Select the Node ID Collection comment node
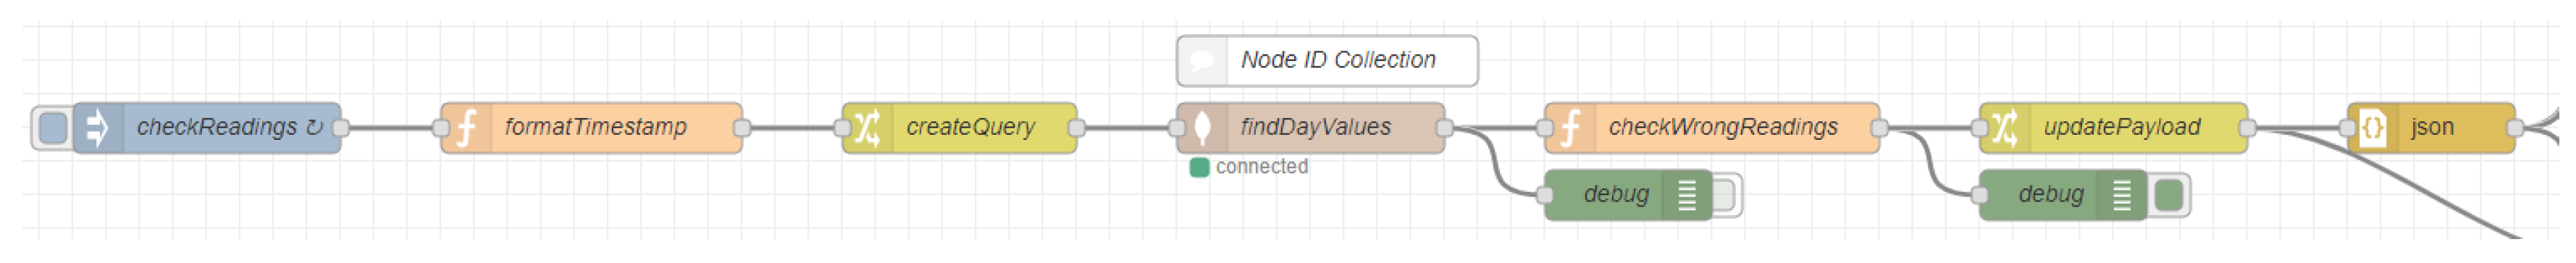 [x=1327, y=61]
